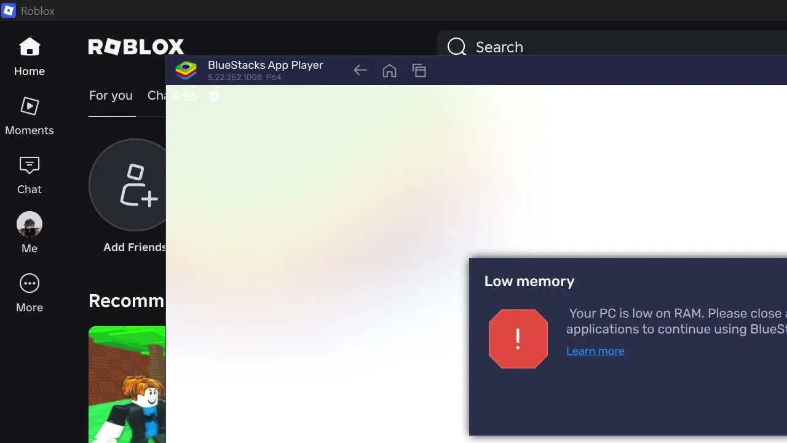Open the More menu in Roblox sidebar
787x443 pixels.
[x=30, y=293]
